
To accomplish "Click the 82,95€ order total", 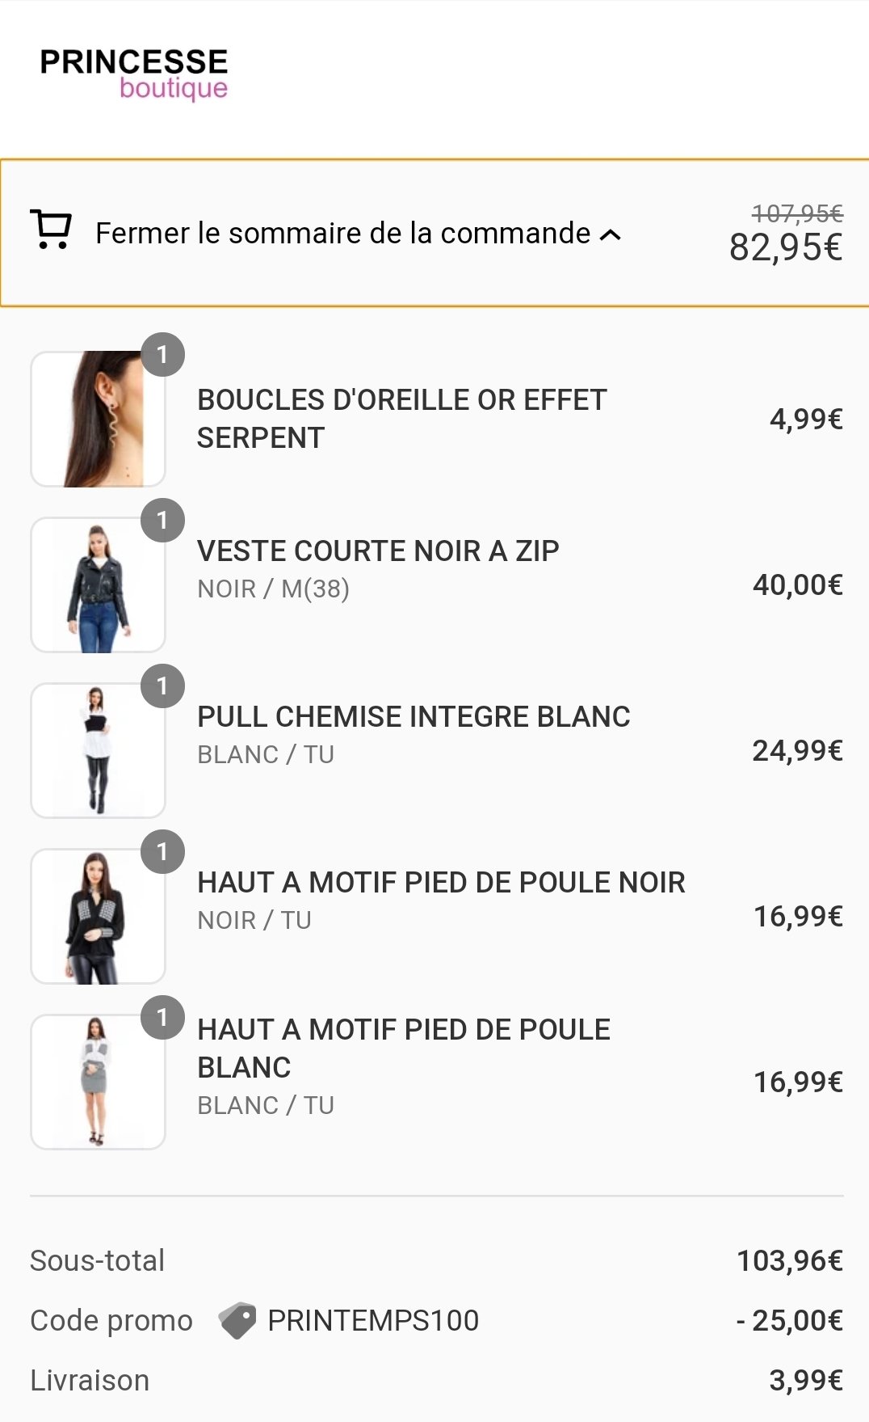I will click(x=785, y=247).
